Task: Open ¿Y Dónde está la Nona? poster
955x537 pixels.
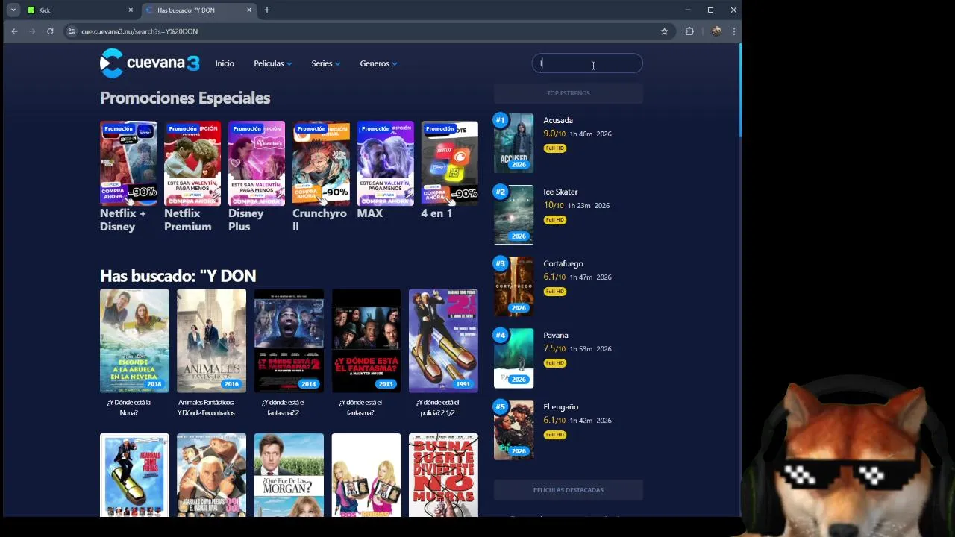Action: 134,341
